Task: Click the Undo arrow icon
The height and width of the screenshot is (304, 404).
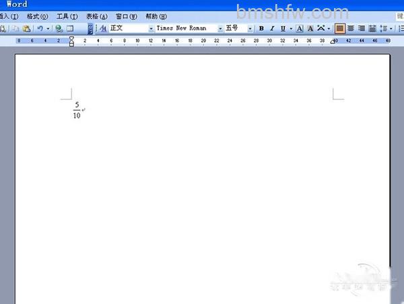Action: point(40,28)
